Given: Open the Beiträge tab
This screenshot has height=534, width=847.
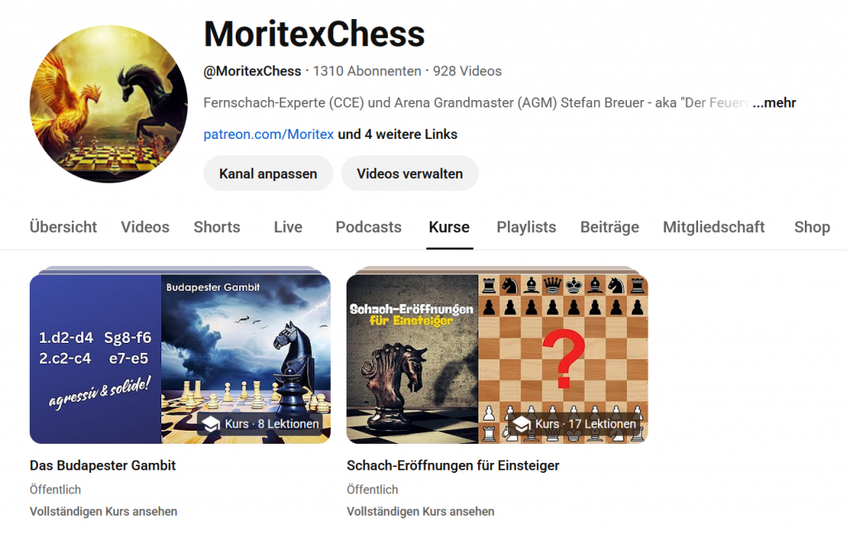Looking at the screenshot, I should click(x=610, y=226).
